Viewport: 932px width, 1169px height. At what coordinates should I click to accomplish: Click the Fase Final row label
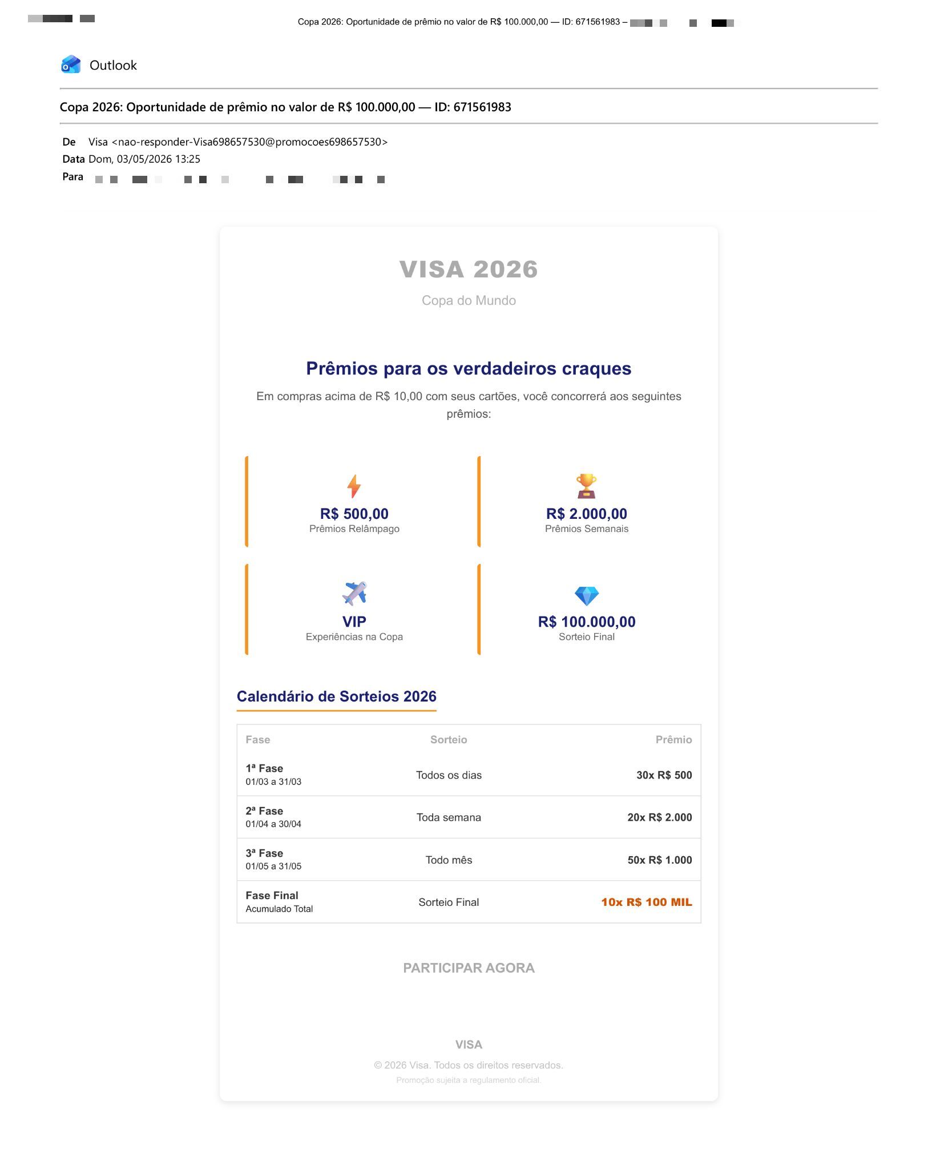point(272,895)
